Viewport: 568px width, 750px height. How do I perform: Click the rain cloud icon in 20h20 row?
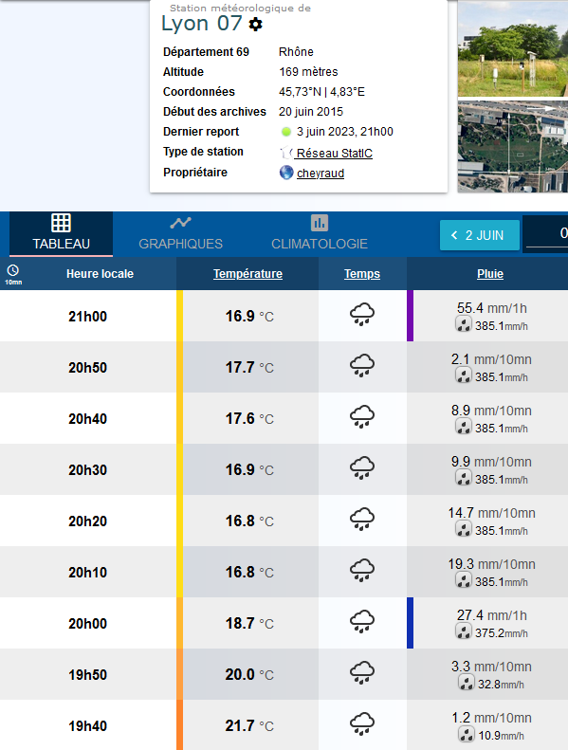(x=362, y=519)
